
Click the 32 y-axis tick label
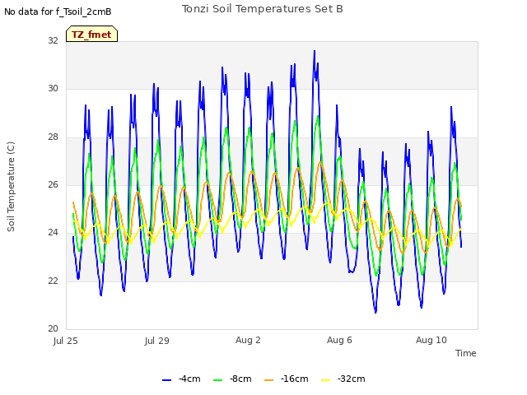[x=53, y=40]
